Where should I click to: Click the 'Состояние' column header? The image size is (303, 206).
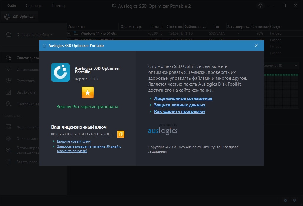click(x=260, y=27)
